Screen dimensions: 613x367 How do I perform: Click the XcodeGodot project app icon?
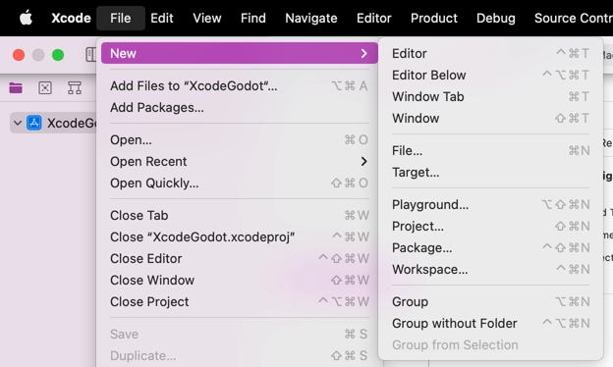pyautogui.click(x=34, y=123)
